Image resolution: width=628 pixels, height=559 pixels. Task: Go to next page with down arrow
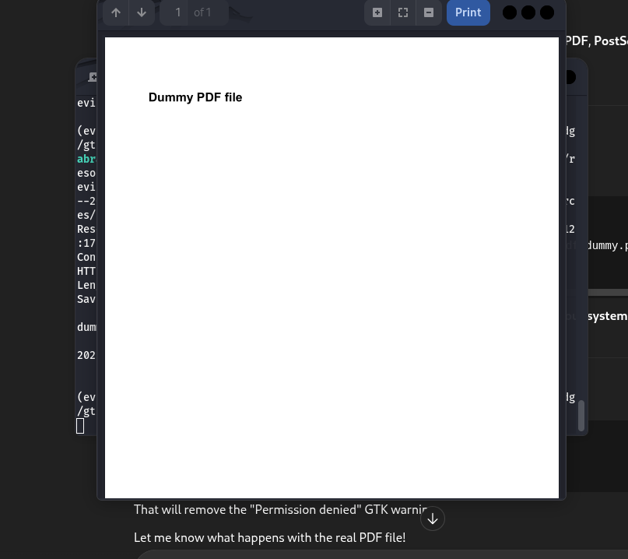coord(142,12)
